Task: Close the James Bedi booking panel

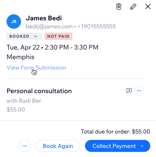Action: pos(148,6)
